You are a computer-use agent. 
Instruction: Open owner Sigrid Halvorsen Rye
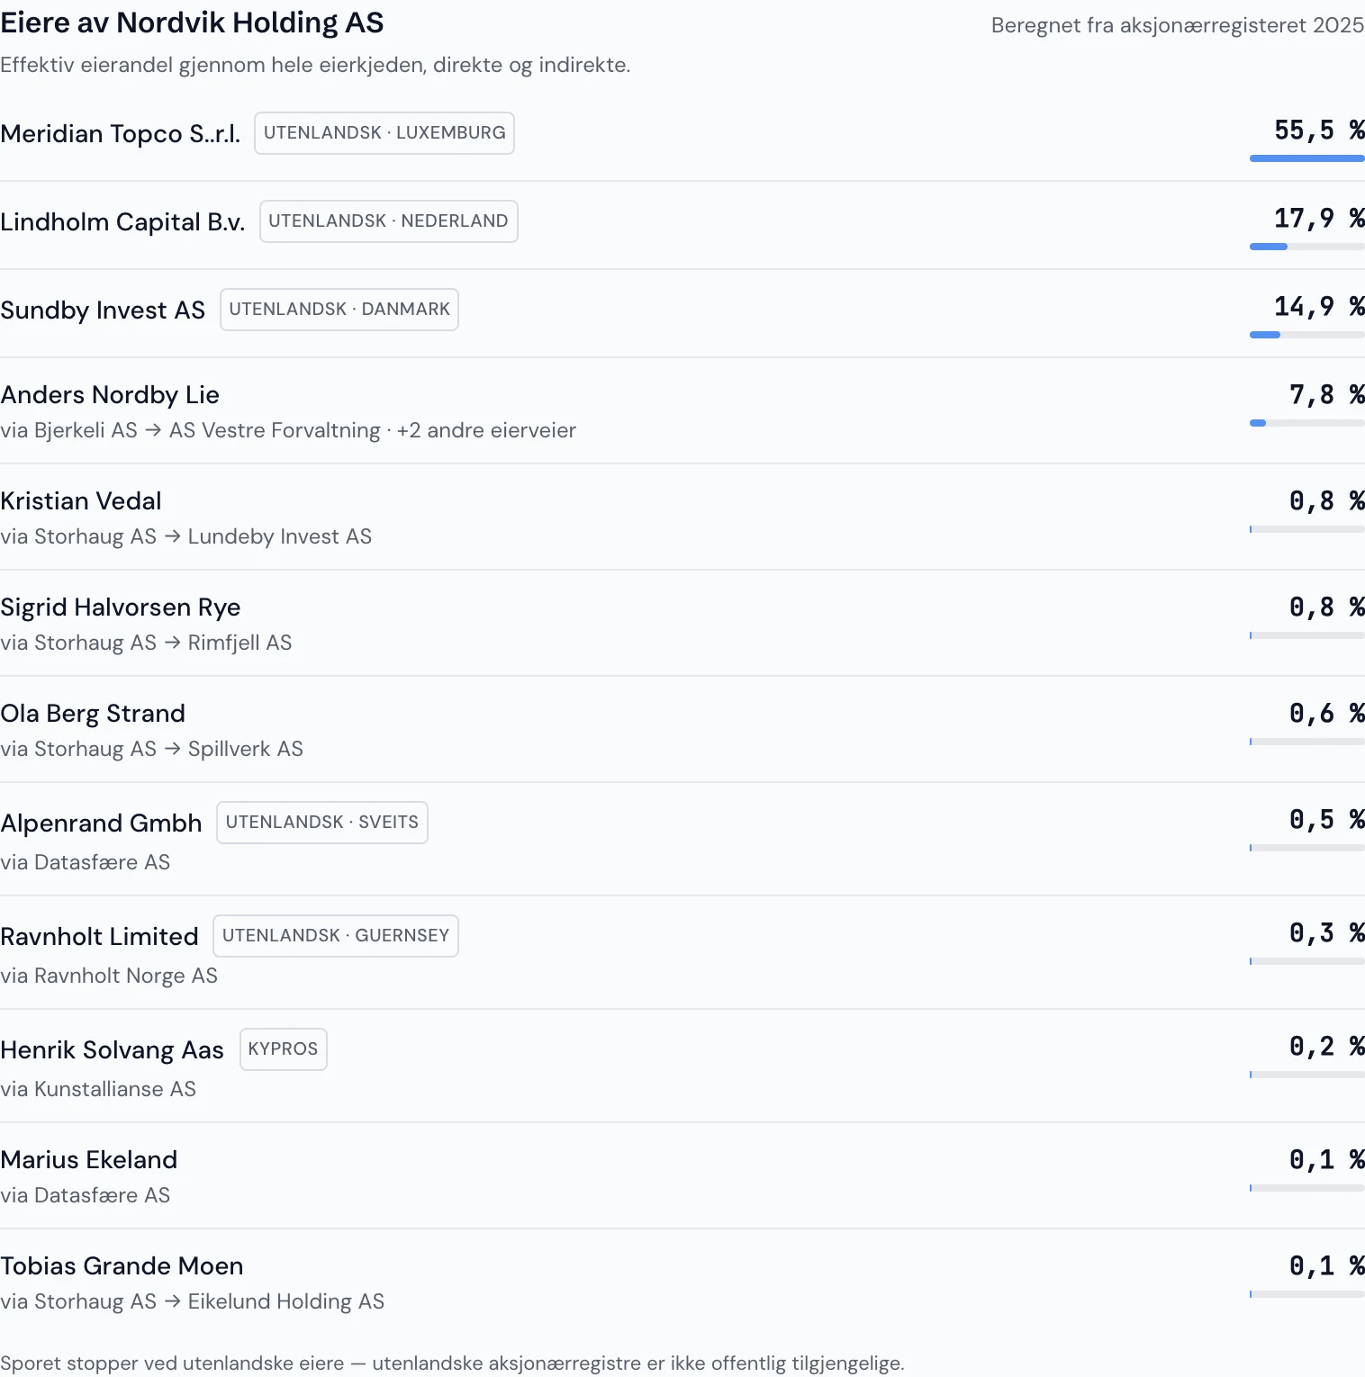click(121, 607)
